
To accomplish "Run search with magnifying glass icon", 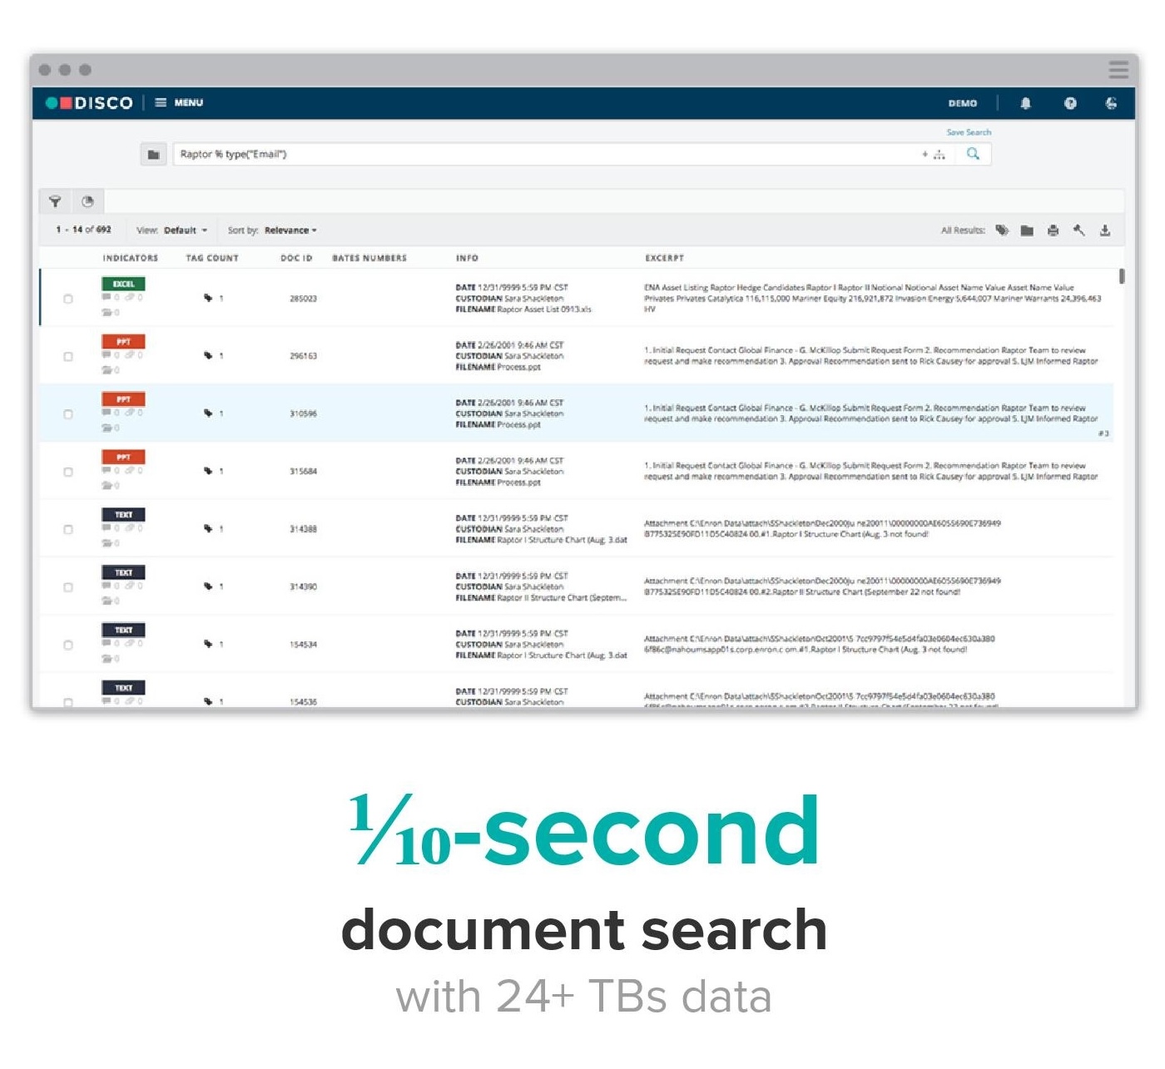I will (973, 154).
